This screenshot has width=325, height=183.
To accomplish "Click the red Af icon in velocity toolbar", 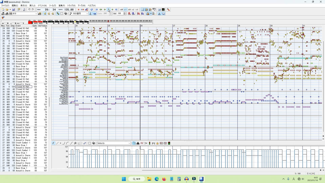I will [142, 143].
